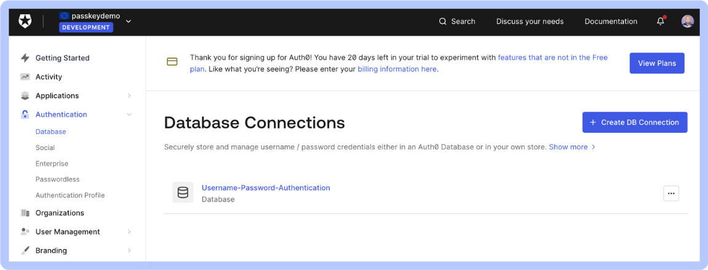
Task: Expand the Branding chevron
Action: coord(129,250)
